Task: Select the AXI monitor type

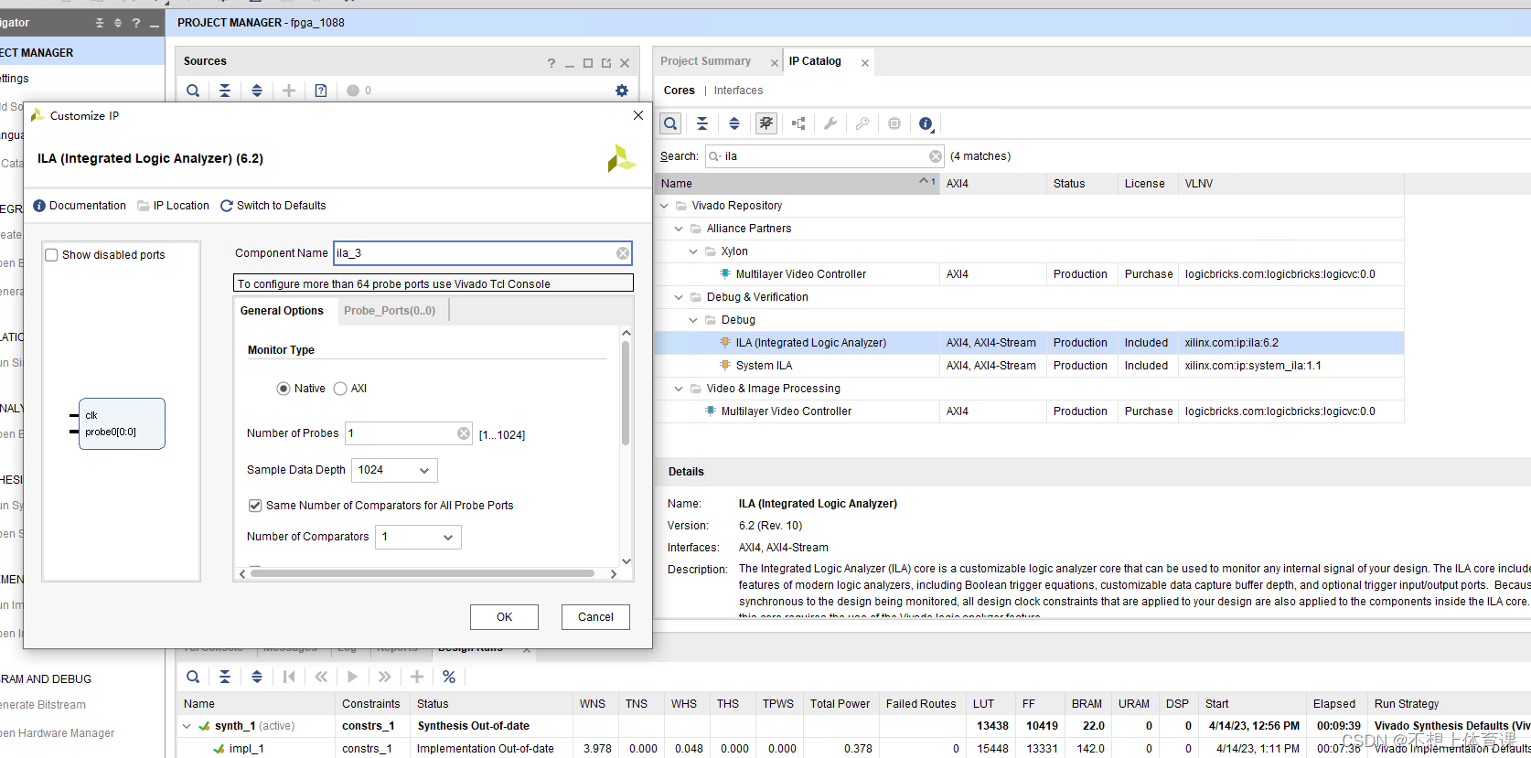Action: coord(340,389)
